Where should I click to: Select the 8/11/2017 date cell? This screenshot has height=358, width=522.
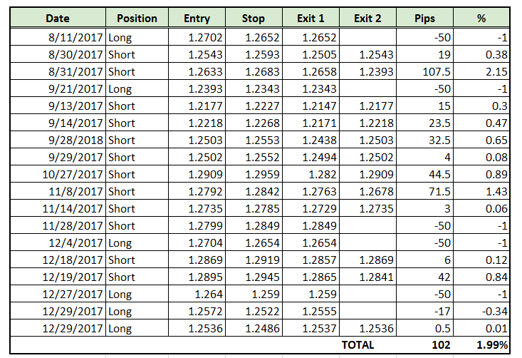(x=58, y=37)
